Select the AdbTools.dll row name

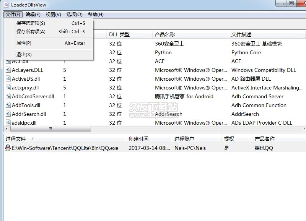click(x=26, y=105)
